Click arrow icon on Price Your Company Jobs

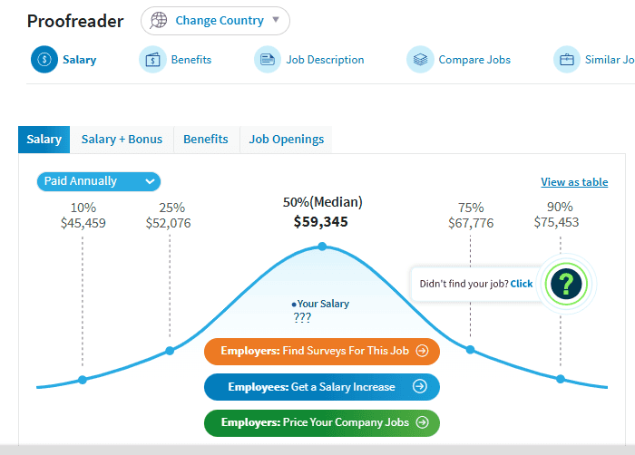click(421, 422)
